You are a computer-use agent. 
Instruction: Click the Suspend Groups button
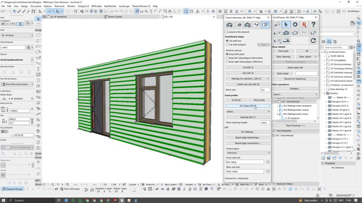click(x=12, y=189)
